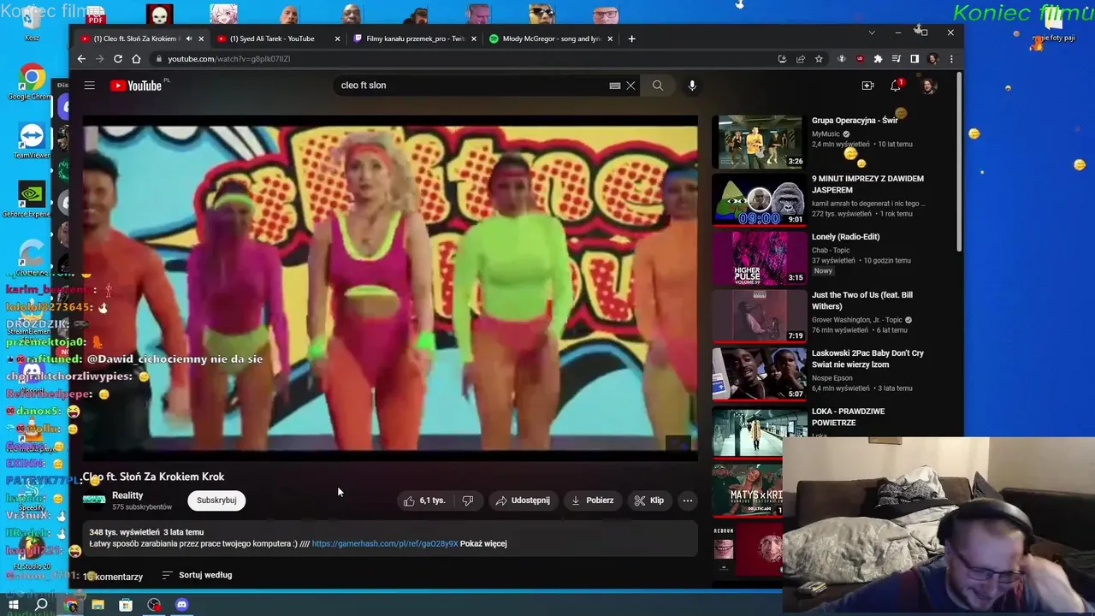Screen dimensions: 1095x616
Task: Open the Reallitty channel name
Action: (x=127, y=495)
